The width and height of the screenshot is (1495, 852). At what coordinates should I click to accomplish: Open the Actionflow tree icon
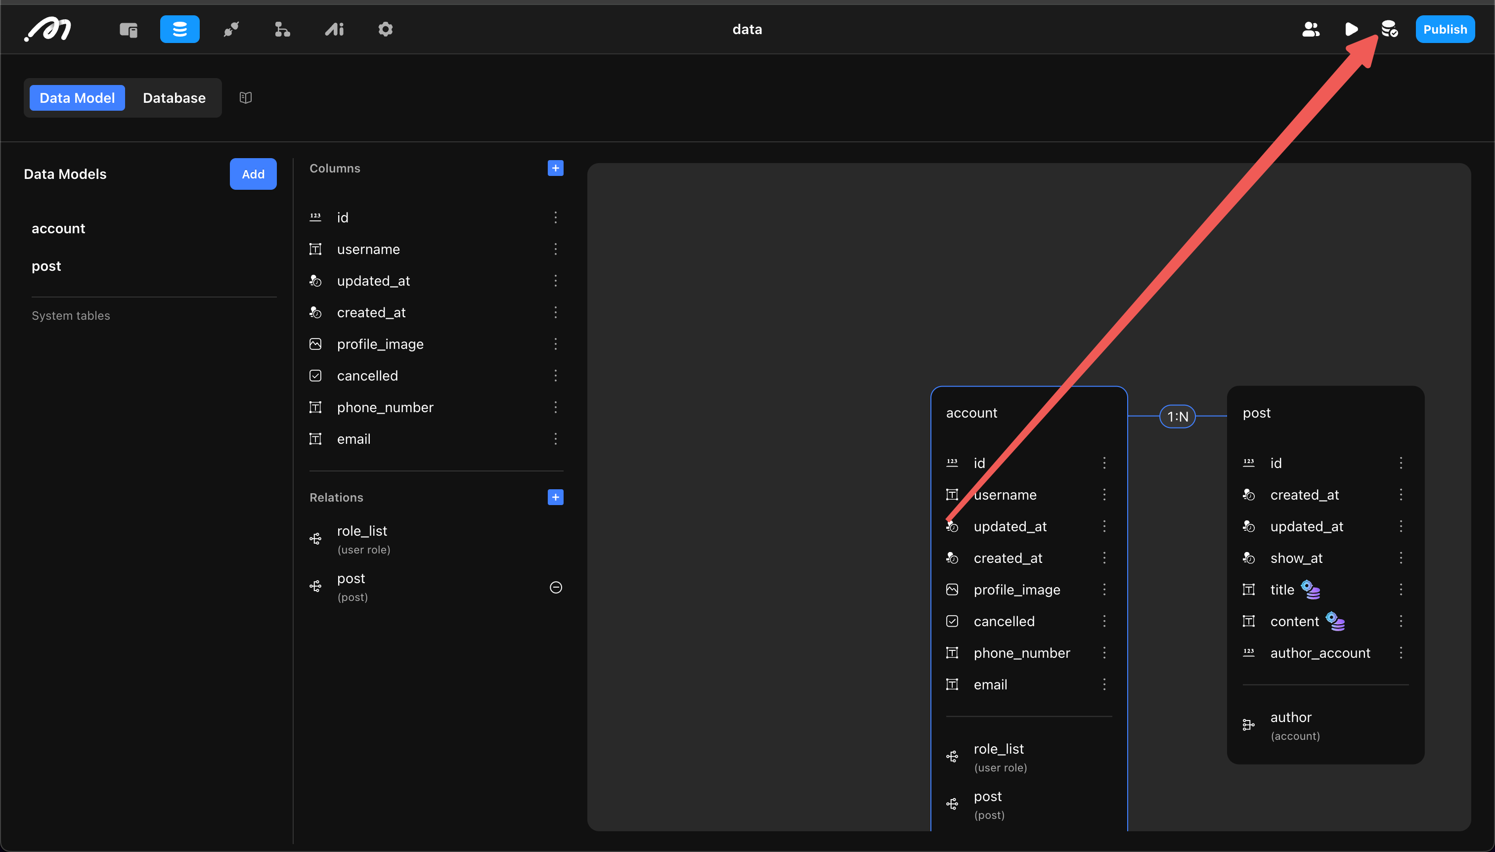(x=282, y=29)
